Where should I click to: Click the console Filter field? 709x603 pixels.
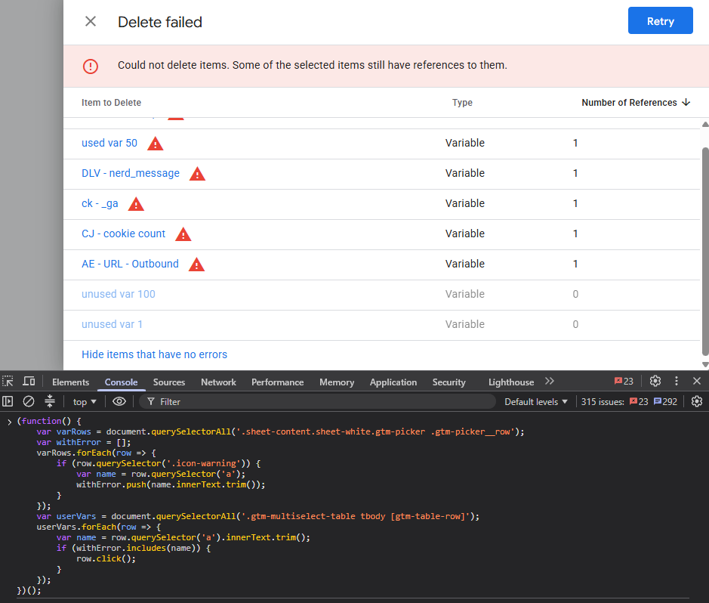[317, 402]
